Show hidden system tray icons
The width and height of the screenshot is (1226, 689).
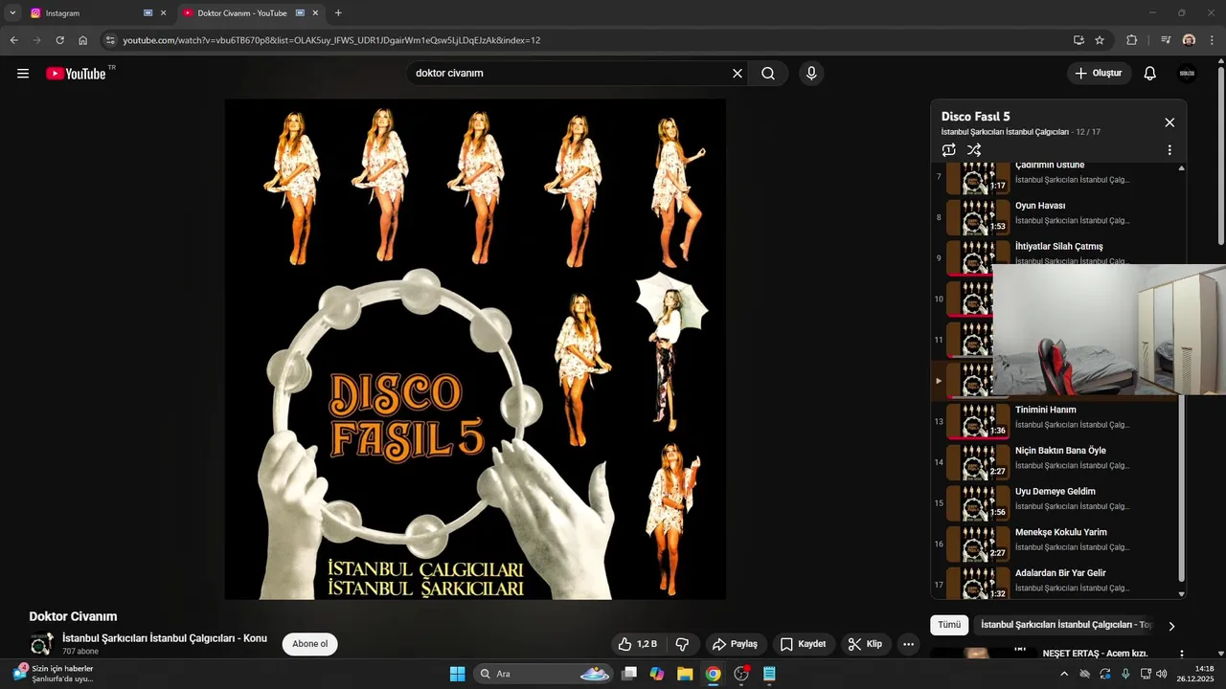pos(1063,674)
